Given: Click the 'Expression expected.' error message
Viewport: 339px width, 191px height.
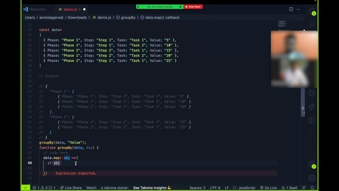Looking at the screenshot, I should 76,173.
